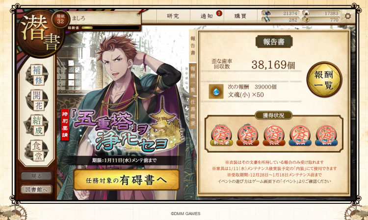Viewport: 368px width, 220px height.
Task: Return via the 図書館へ button
Action: [36, 190]
